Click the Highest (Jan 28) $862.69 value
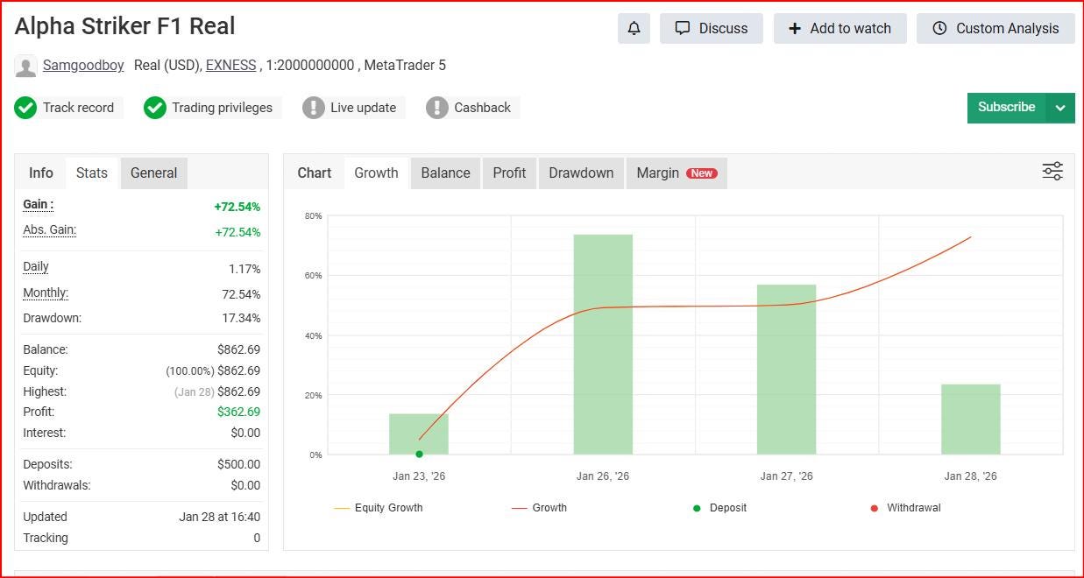 pyautogui.click(x=217, y=391)
